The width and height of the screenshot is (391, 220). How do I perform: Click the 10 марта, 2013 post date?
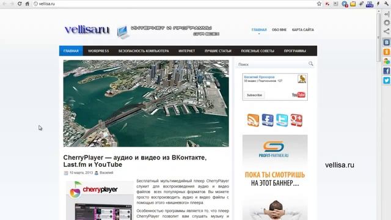(81, 172)
